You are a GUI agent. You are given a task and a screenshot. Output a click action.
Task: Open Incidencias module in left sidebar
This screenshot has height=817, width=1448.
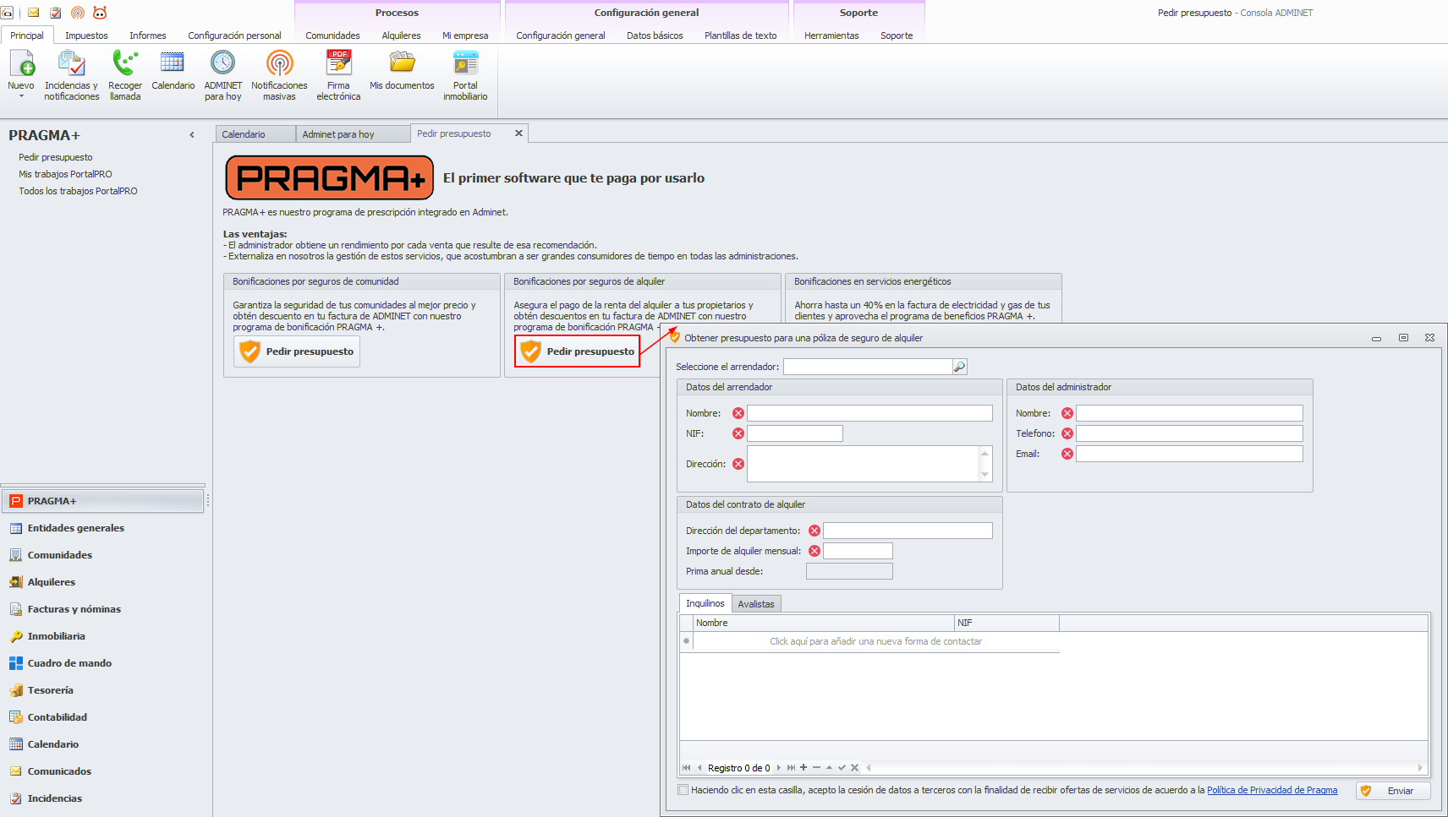tap(102, 798)
